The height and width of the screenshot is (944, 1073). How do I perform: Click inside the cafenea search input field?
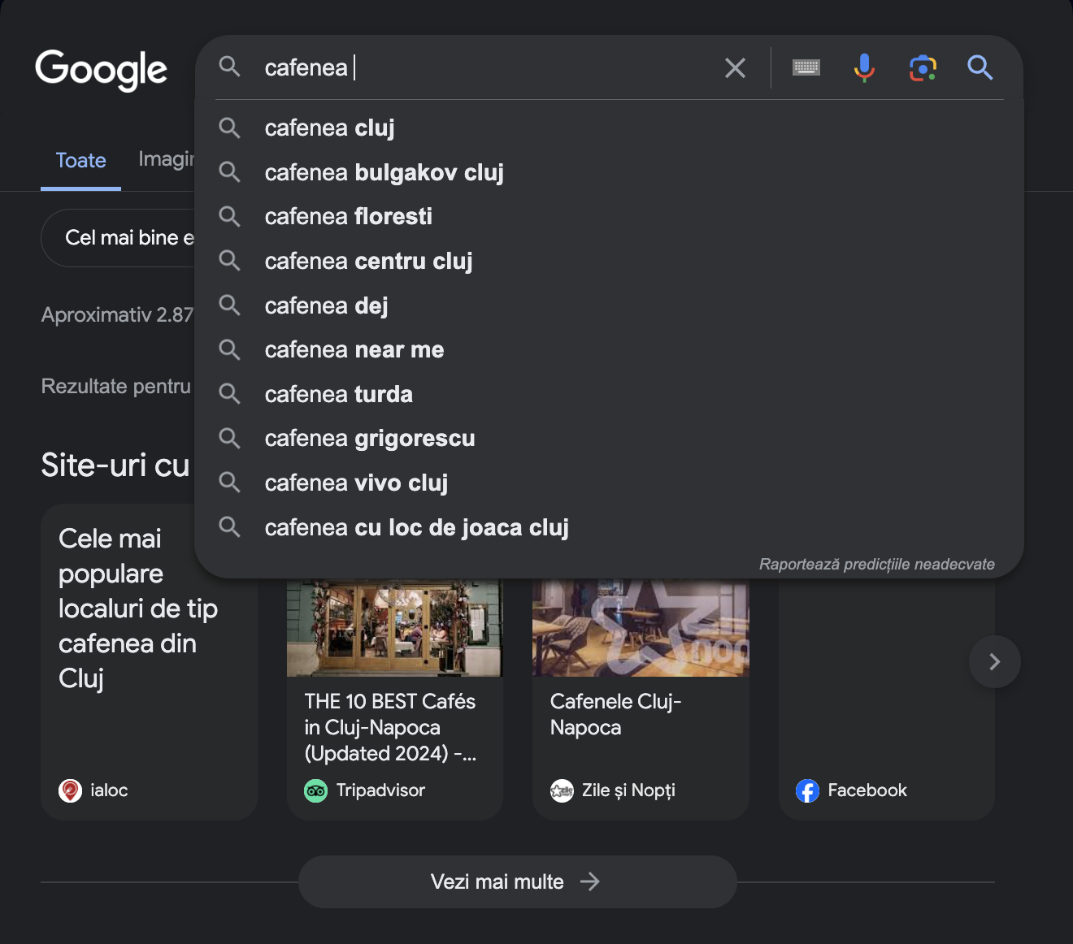tap(488, 68)
